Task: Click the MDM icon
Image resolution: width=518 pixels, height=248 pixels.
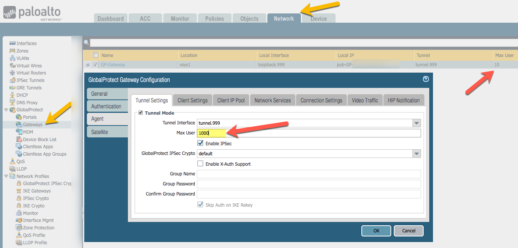Action: tap(19, 132)
